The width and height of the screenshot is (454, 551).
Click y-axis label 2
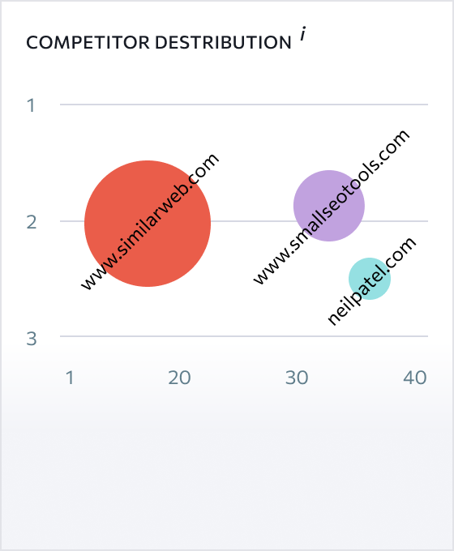32,222
